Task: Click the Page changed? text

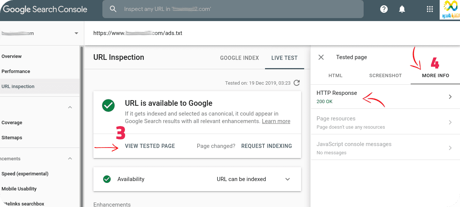Action: [x=216, y=146]
